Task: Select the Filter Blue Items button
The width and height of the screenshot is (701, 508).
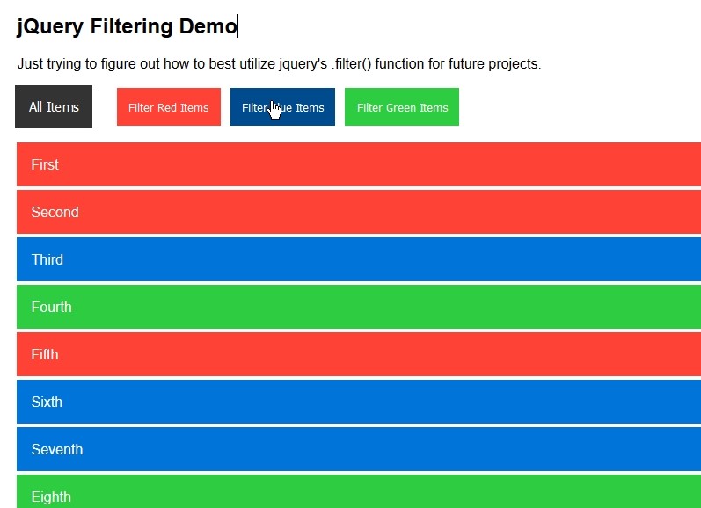Action: (282, 107)
